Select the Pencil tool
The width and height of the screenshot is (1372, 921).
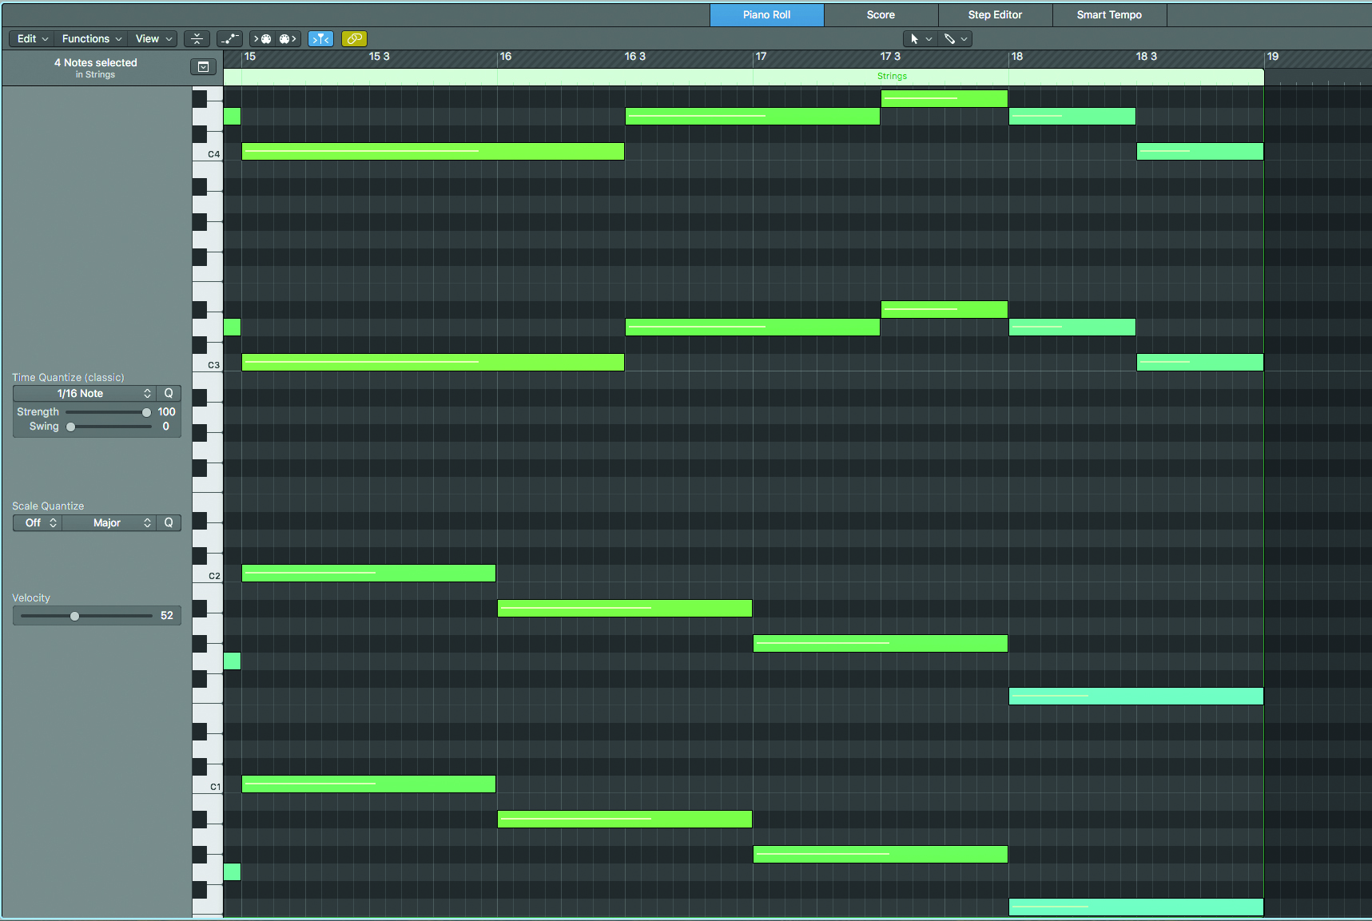[949, 38]
